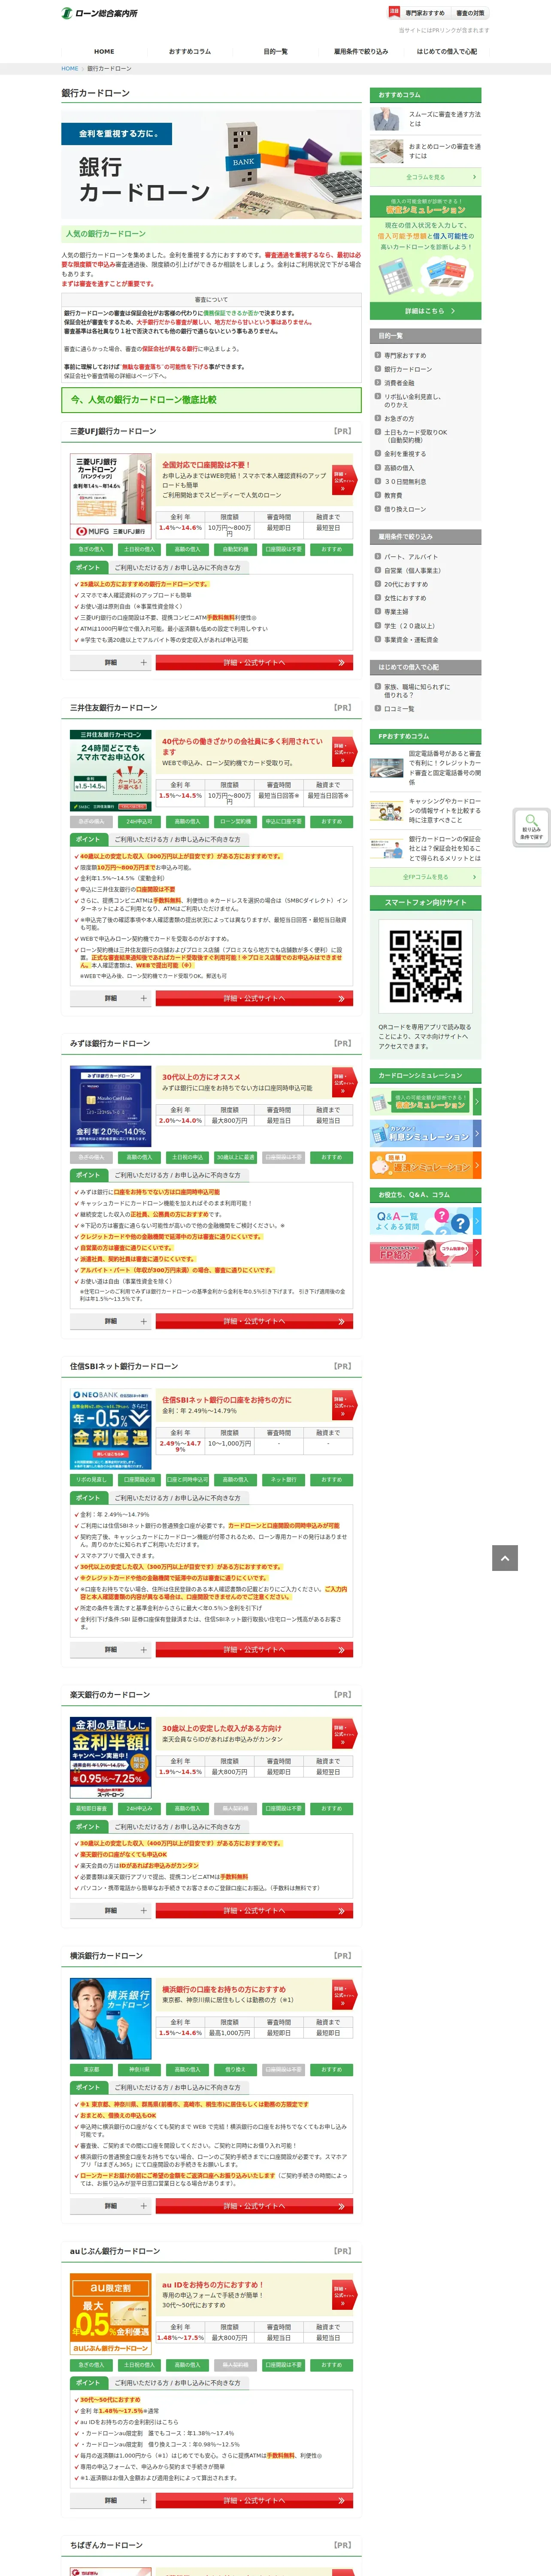Select 借り換えローン in the 目的一覧 list
The height and width of the screenshot is (2576, 551).
click(x=405, y=509)
